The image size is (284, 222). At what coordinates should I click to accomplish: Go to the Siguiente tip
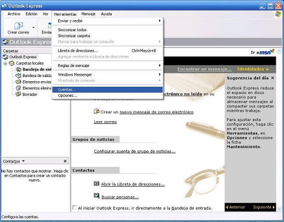[x=264, y=207]
